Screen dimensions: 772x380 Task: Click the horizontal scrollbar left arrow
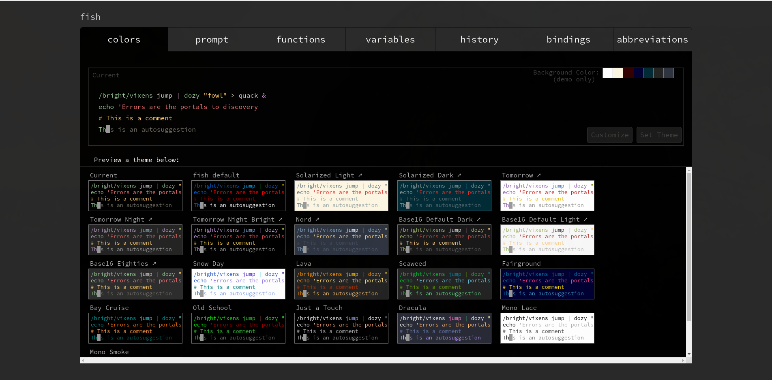click(83, 360)
